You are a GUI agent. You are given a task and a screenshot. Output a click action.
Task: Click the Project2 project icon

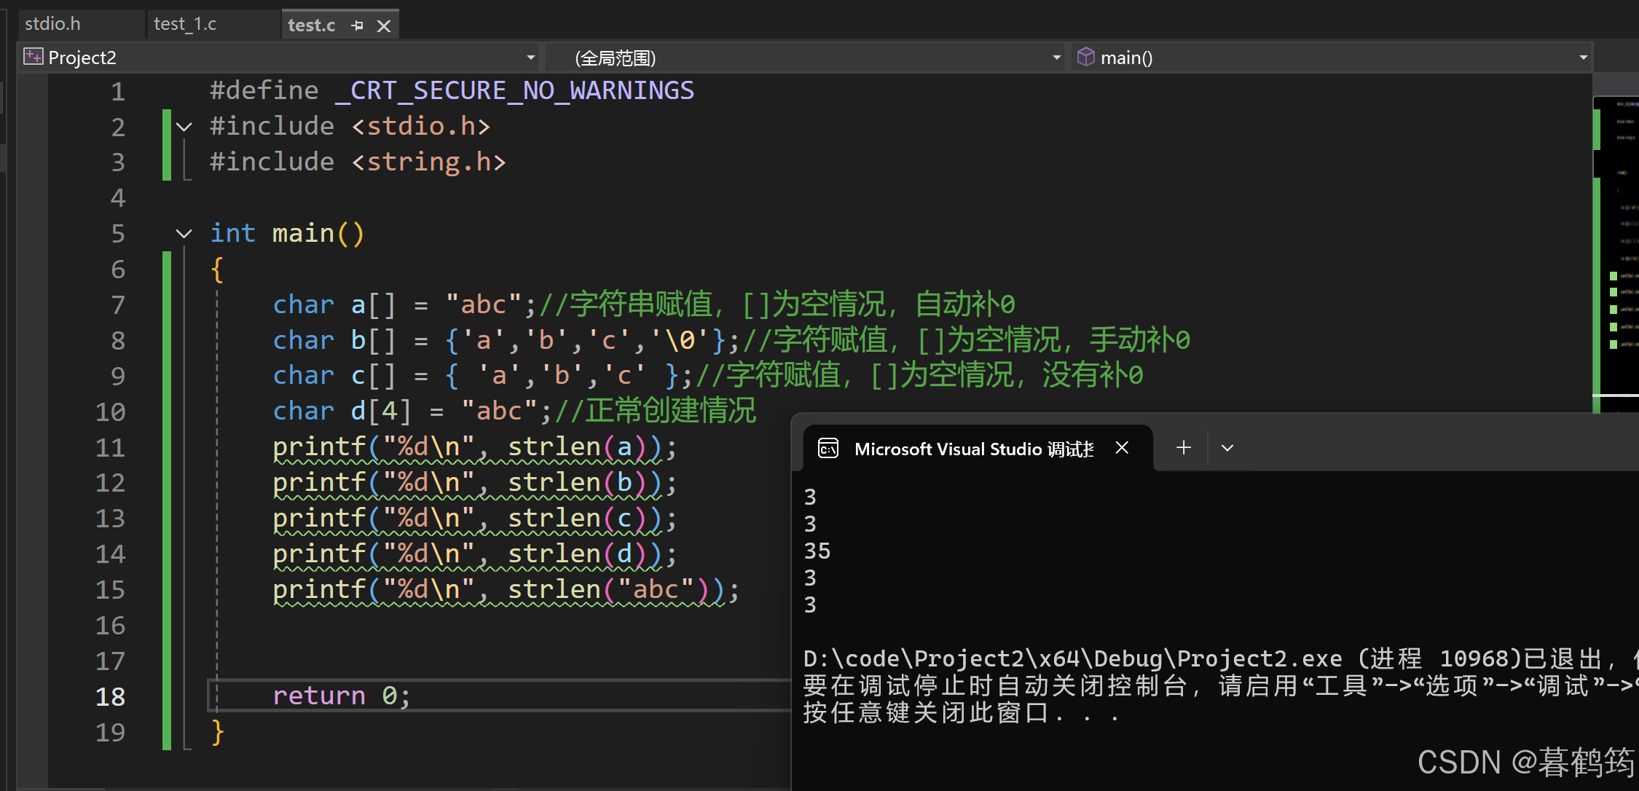[x=33, y=57]
